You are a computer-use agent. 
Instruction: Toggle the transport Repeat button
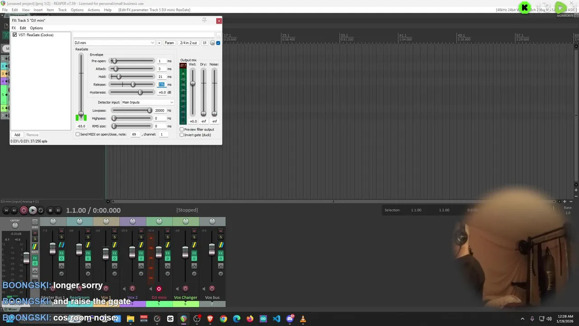pyautogui.click(x=41, y=210)
